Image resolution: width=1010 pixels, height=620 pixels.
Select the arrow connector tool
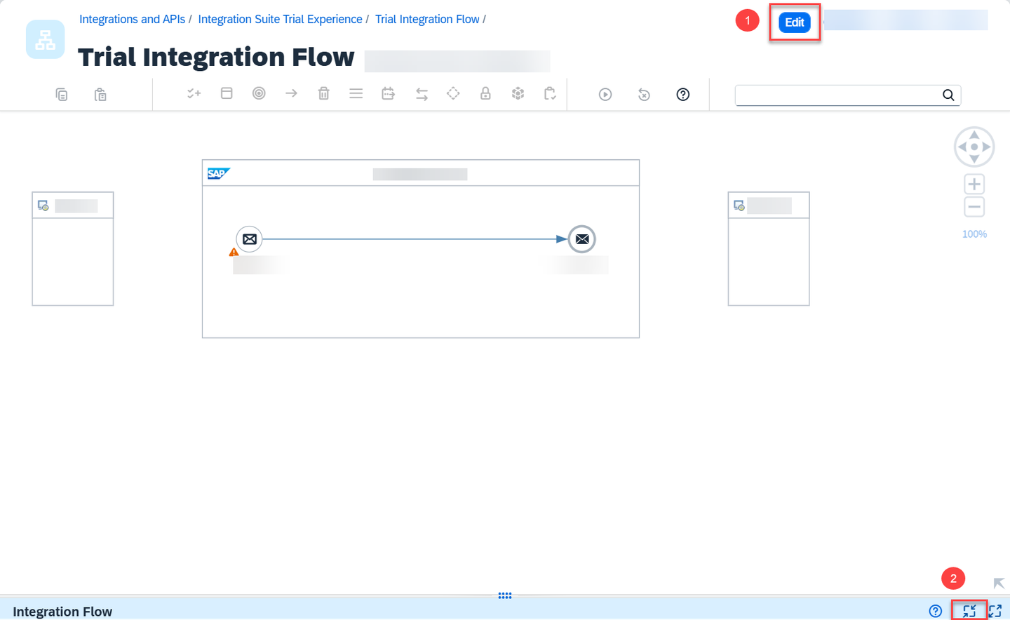click(x=291, y=93)
